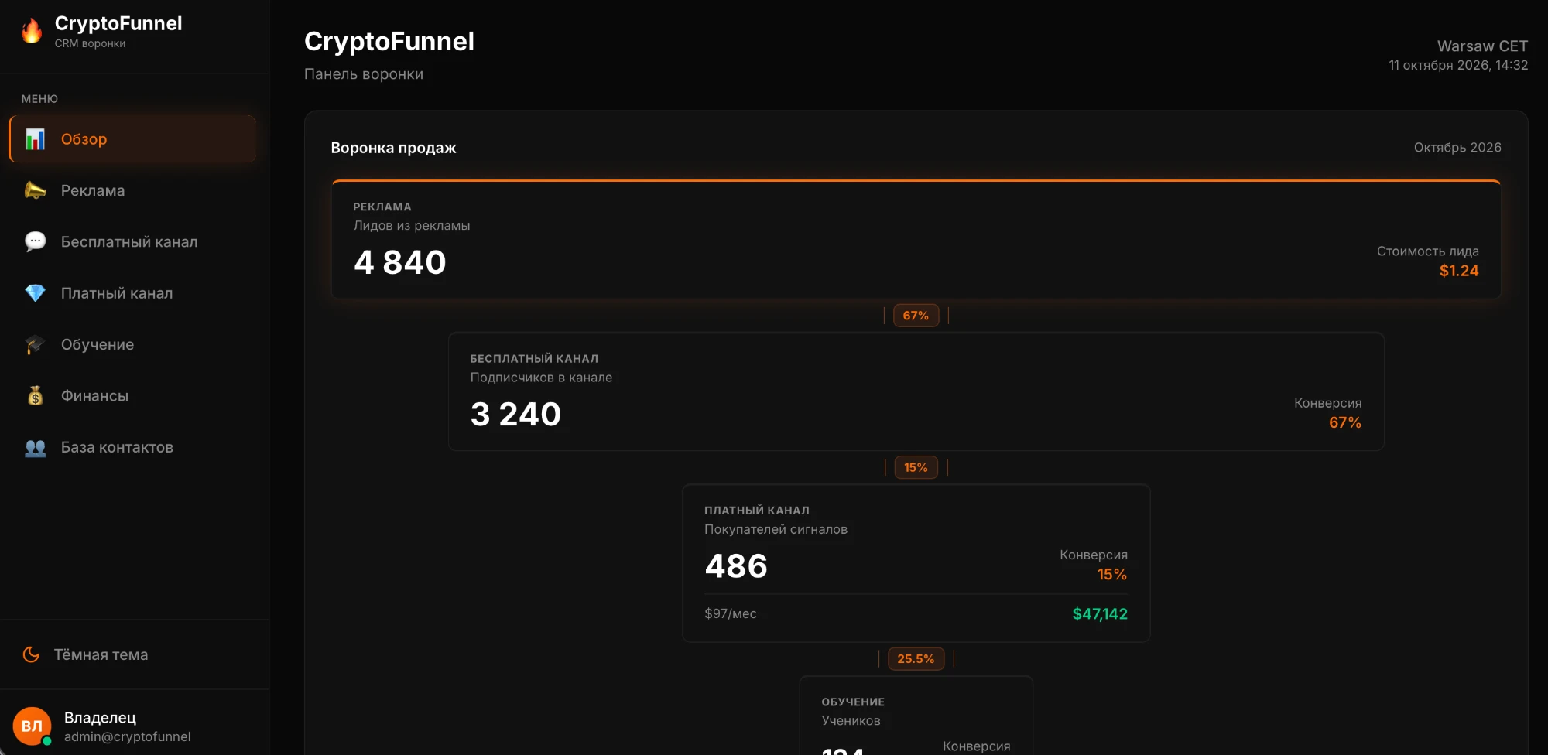Click the 15% conversion badge
Viewport: 1548px width, 755px height.
point(916,467)
